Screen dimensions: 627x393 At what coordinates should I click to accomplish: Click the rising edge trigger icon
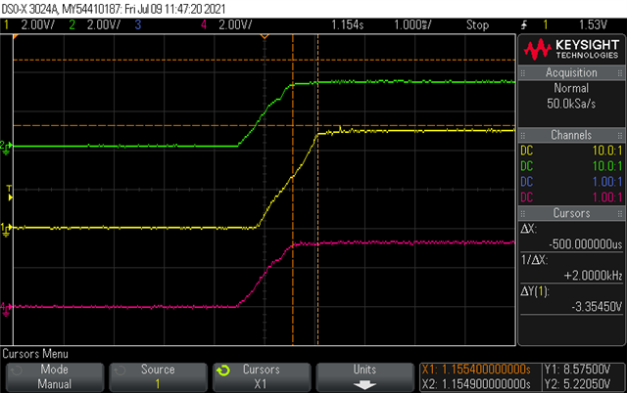click(x=524, y=25)
